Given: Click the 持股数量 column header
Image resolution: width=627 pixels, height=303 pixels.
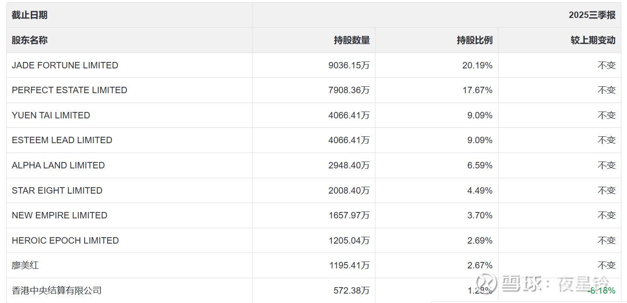Looking at the screenshot, I should (x=352, y=40).
